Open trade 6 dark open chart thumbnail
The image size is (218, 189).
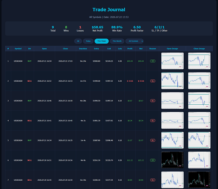[172, 160]
